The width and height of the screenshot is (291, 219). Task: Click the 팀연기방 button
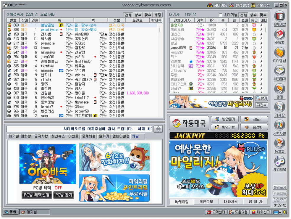point(224,127)
